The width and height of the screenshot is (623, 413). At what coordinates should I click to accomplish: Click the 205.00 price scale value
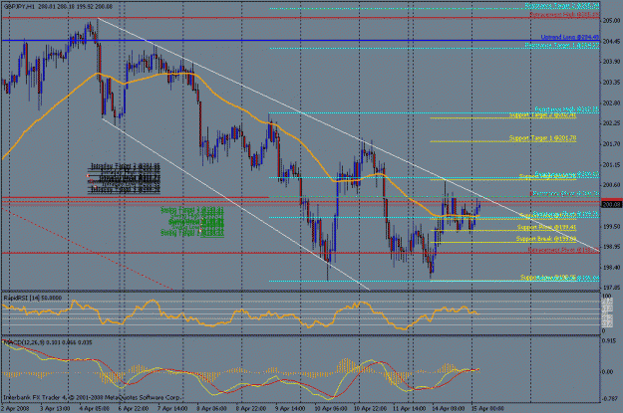tap(611, 21)
